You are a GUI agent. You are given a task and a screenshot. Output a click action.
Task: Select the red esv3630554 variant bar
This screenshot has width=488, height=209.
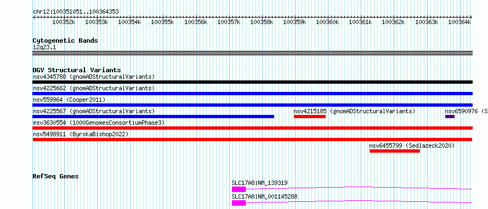[x=252, y=128]
